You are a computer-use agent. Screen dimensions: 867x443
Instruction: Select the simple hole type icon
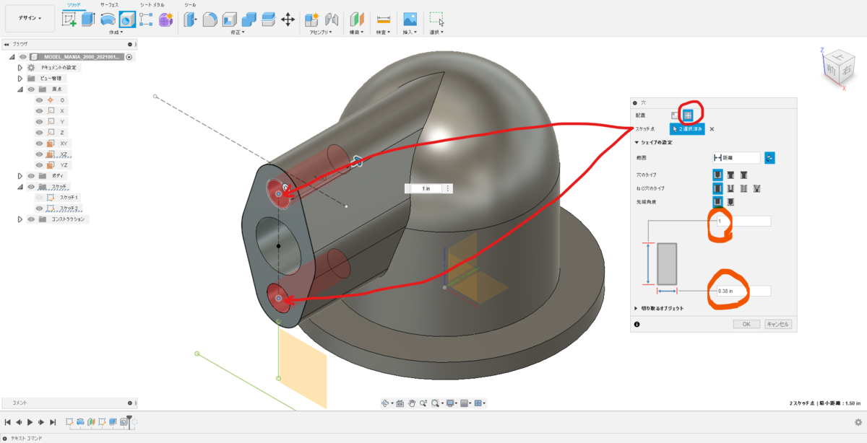[717, 175]
